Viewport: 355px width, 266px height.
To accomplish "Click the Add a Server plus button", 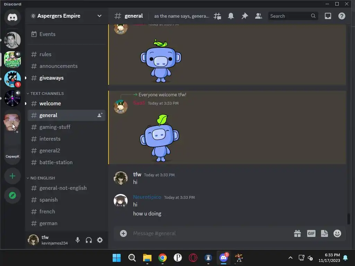I will 12,176.
